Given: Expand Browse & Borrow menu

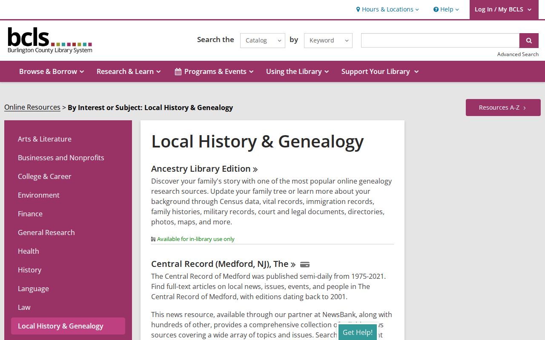Looking at the screenshot, I should [x=52, y=71].
